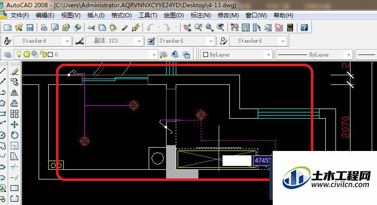Paste from clipboard icon
Image resolution: width=377 pixels, height=205 pixels.
pyautogui.click(x=113, y=27)
